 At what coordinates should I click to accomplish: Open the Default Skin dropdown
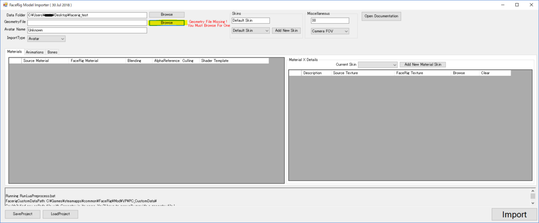click(251, 31)
